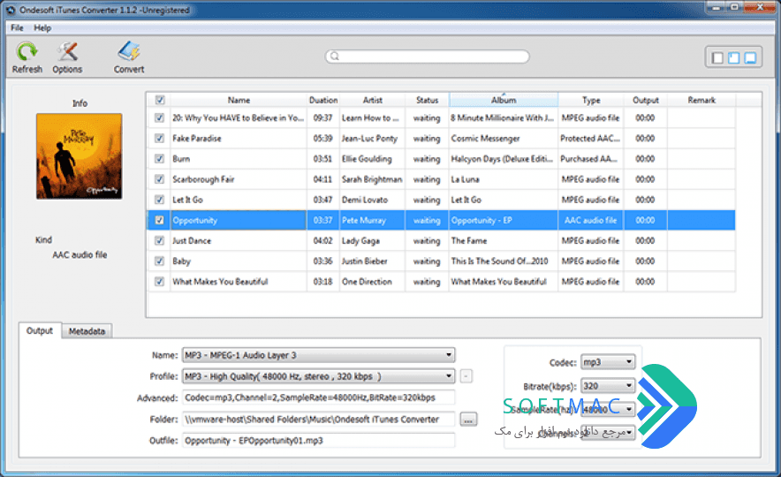781x477 pixels.
Task: Open the output format Name dropdown
Action: coord(318,355)
